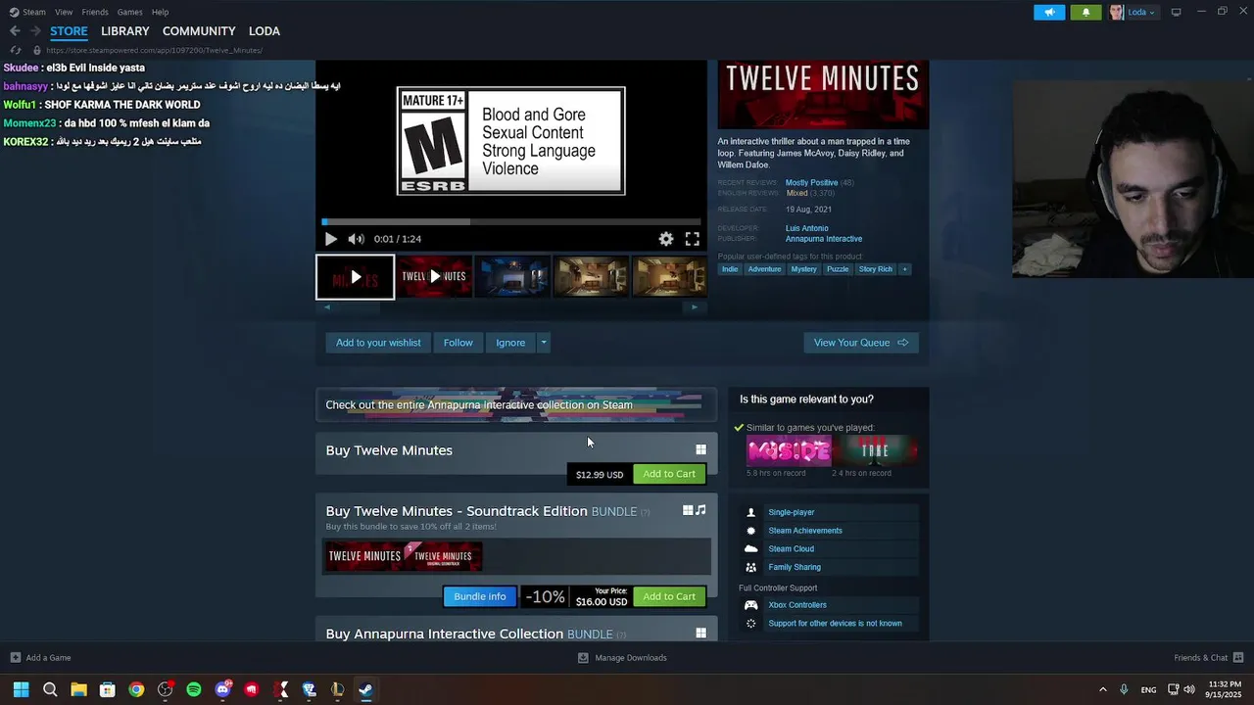This screenshot has width=1254, height=705.
Task: Open Spotify from the taskbar
Action: click(194, 689)
